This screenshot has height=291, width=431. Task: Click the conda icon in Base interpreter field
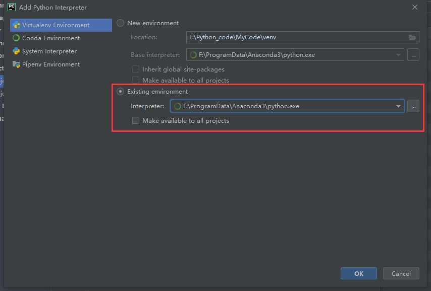(x=193, y=55)
